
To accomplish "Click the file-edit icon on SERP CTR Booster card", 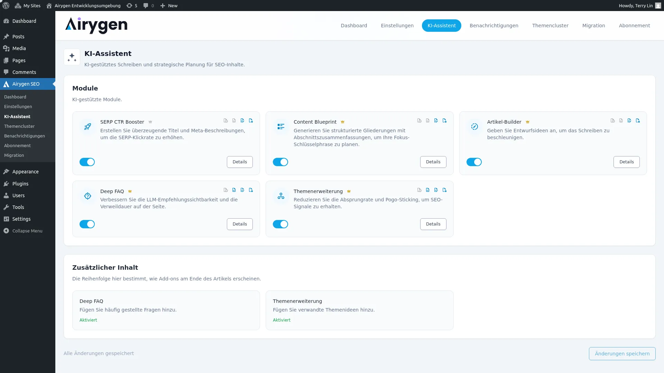I will (242, 121).
